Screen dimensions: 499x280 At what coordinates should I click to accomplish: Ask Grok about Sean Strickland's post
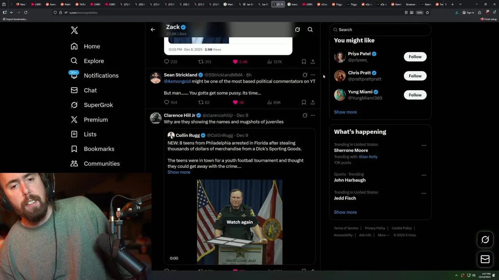[305, 75]
